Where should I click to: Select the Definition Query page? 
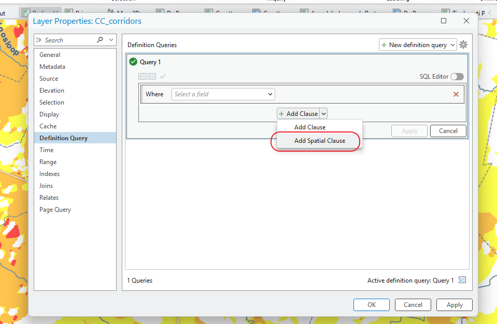(75, 138)
